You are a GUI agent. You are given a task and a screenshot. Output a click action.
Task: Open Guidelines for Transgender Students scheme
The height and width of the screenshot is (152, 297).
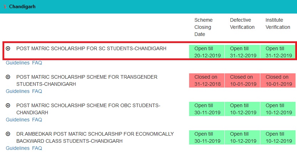coord(17,91)
